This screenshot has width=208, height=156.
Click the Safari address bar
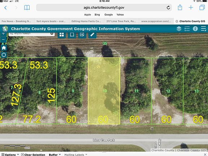coord(104,8)
